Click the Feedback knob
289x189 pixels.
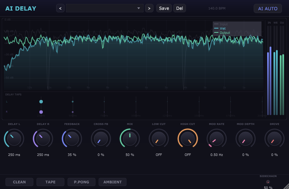click(x=72, y=138)
